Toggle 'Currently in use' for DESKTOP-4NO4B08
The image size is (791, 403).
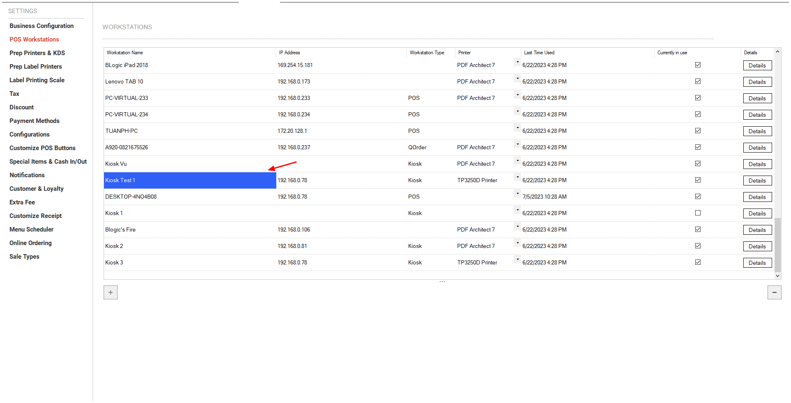click(x=698, y=197)
